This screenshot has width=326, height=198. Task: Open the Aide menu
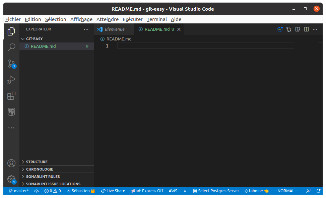point(176,19)
